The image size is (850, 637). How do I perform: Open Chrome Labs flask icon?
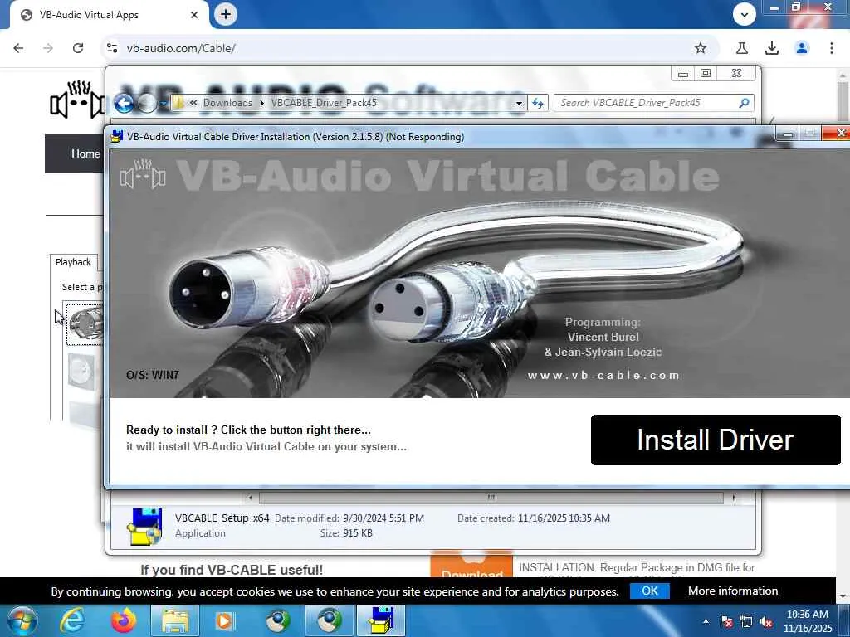click(742, 48)
